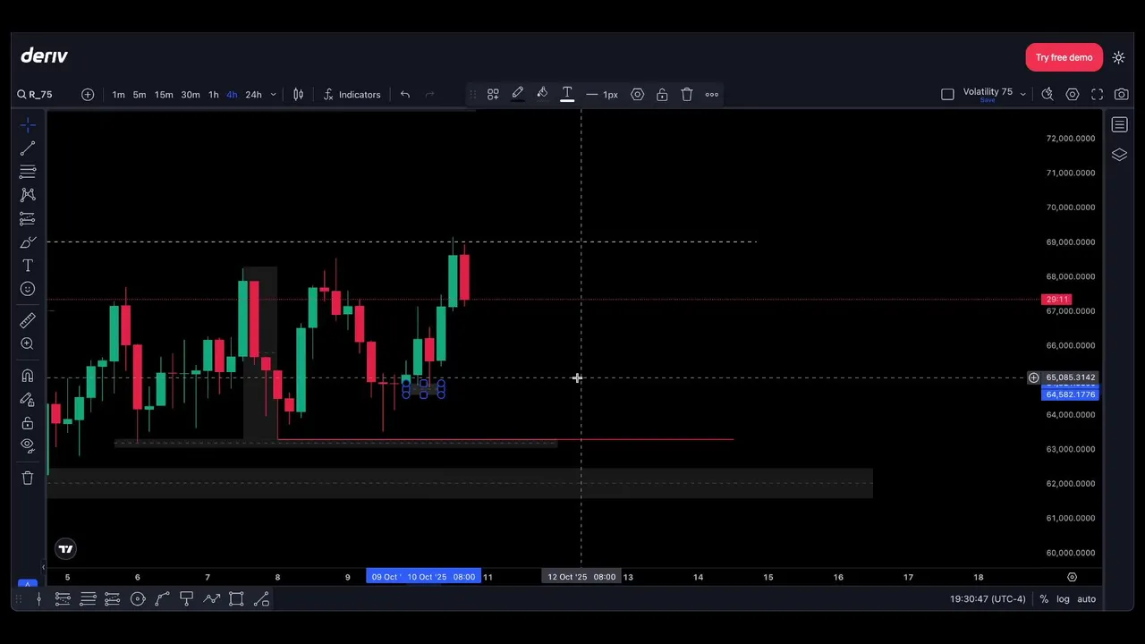Select the brush drawing tool
Image resolution: width=1145 pixels, height=644 pixels.
[x=28, y=242]
